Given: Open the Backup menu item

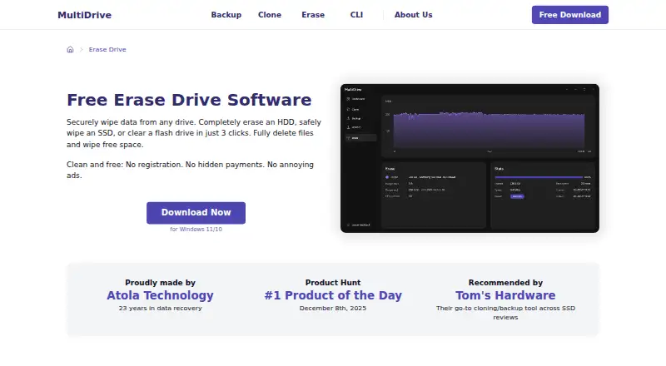Looking at the screenshot, I should (226, 15).
